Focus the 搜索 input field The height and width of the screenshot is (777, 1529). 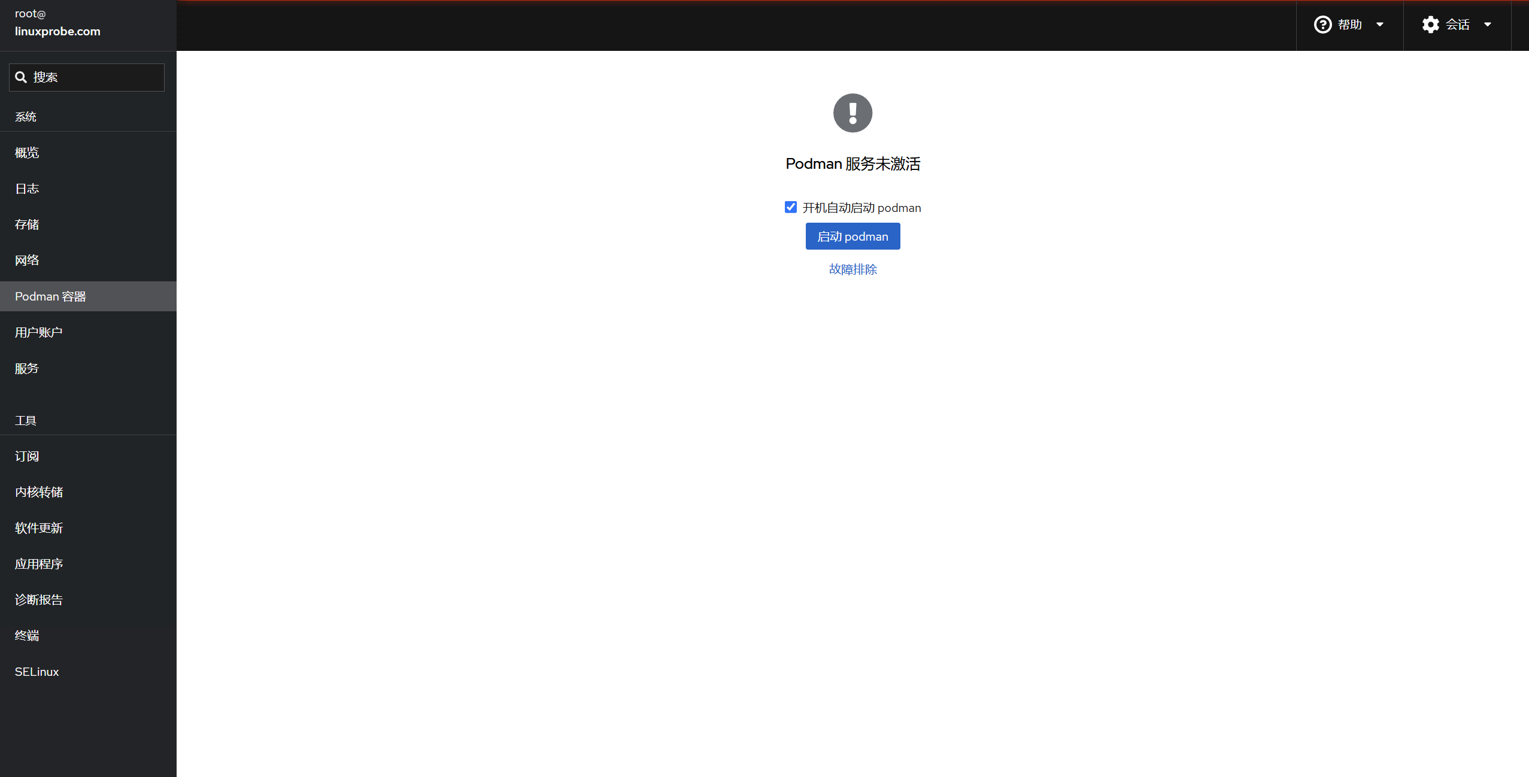(96, 77)
